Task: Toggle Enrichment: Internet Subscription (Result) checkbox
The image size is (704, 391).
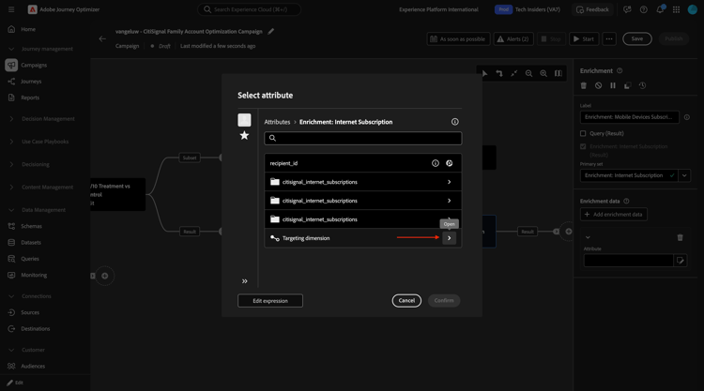Action: click(x=583, y=146)
